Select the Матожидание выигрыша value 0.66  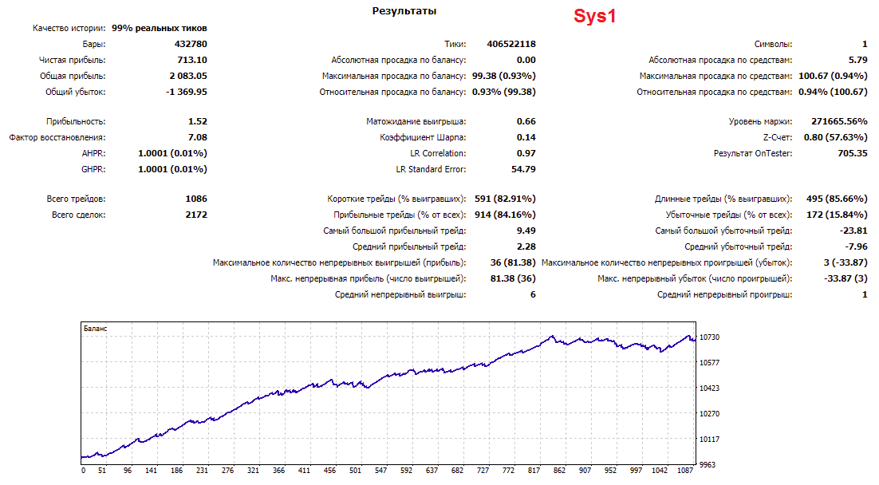526,121
